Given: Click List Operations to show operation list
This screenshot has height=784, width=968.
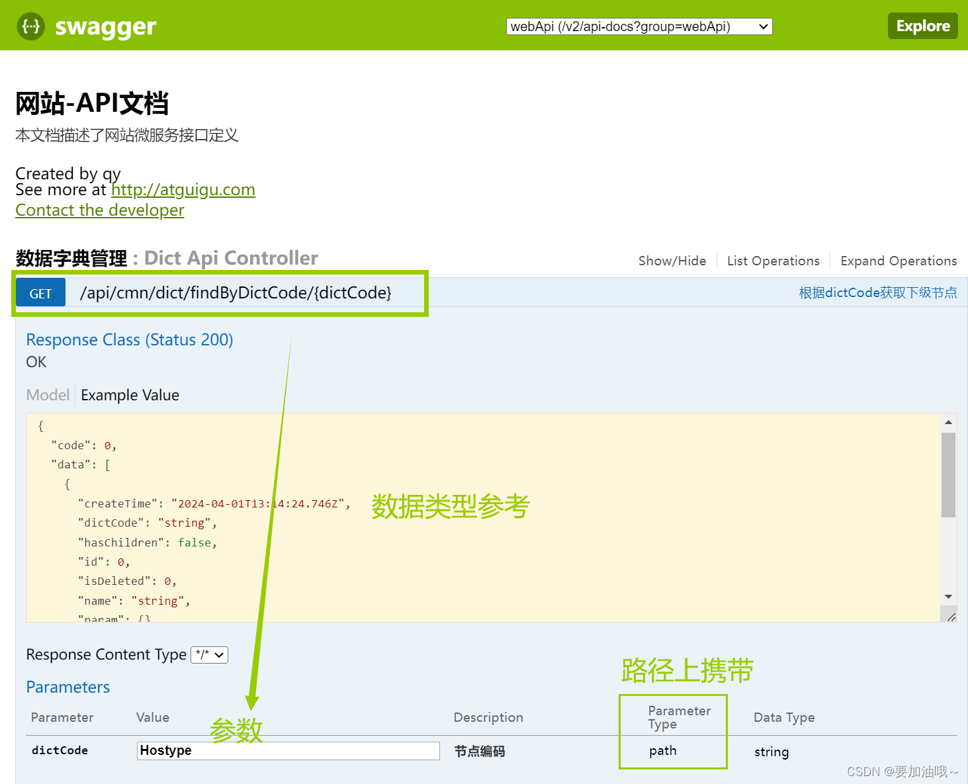Looking at the screenshot, I should click(773, 260).
